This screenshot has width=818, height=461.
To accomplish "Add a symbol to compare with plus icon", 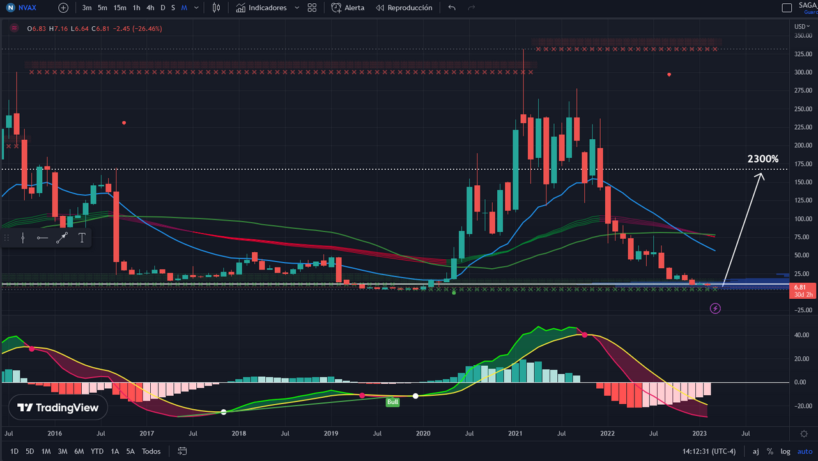I will [x=63, y=8].
